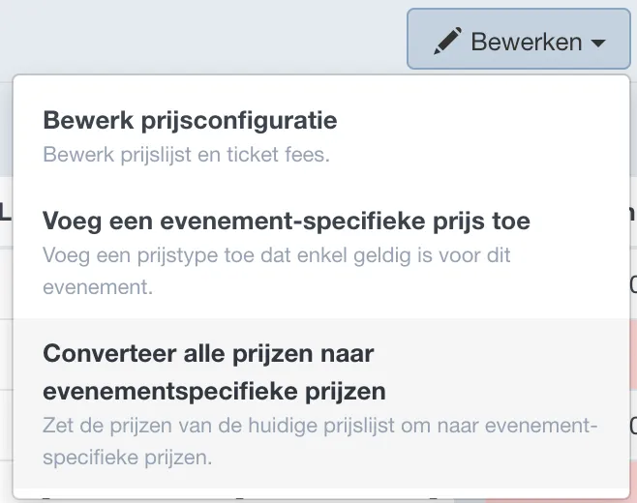
Task: Click 'Zet de prijzen van de huidige prijslijst' description
Action: click(x=219, y=426)
